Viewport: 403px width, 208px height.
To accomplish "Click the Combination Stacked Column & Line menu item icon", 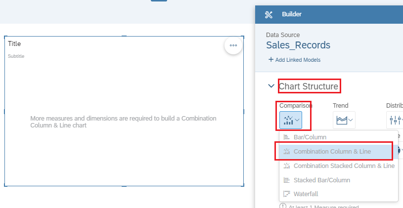I will click(x=286, y=166).
